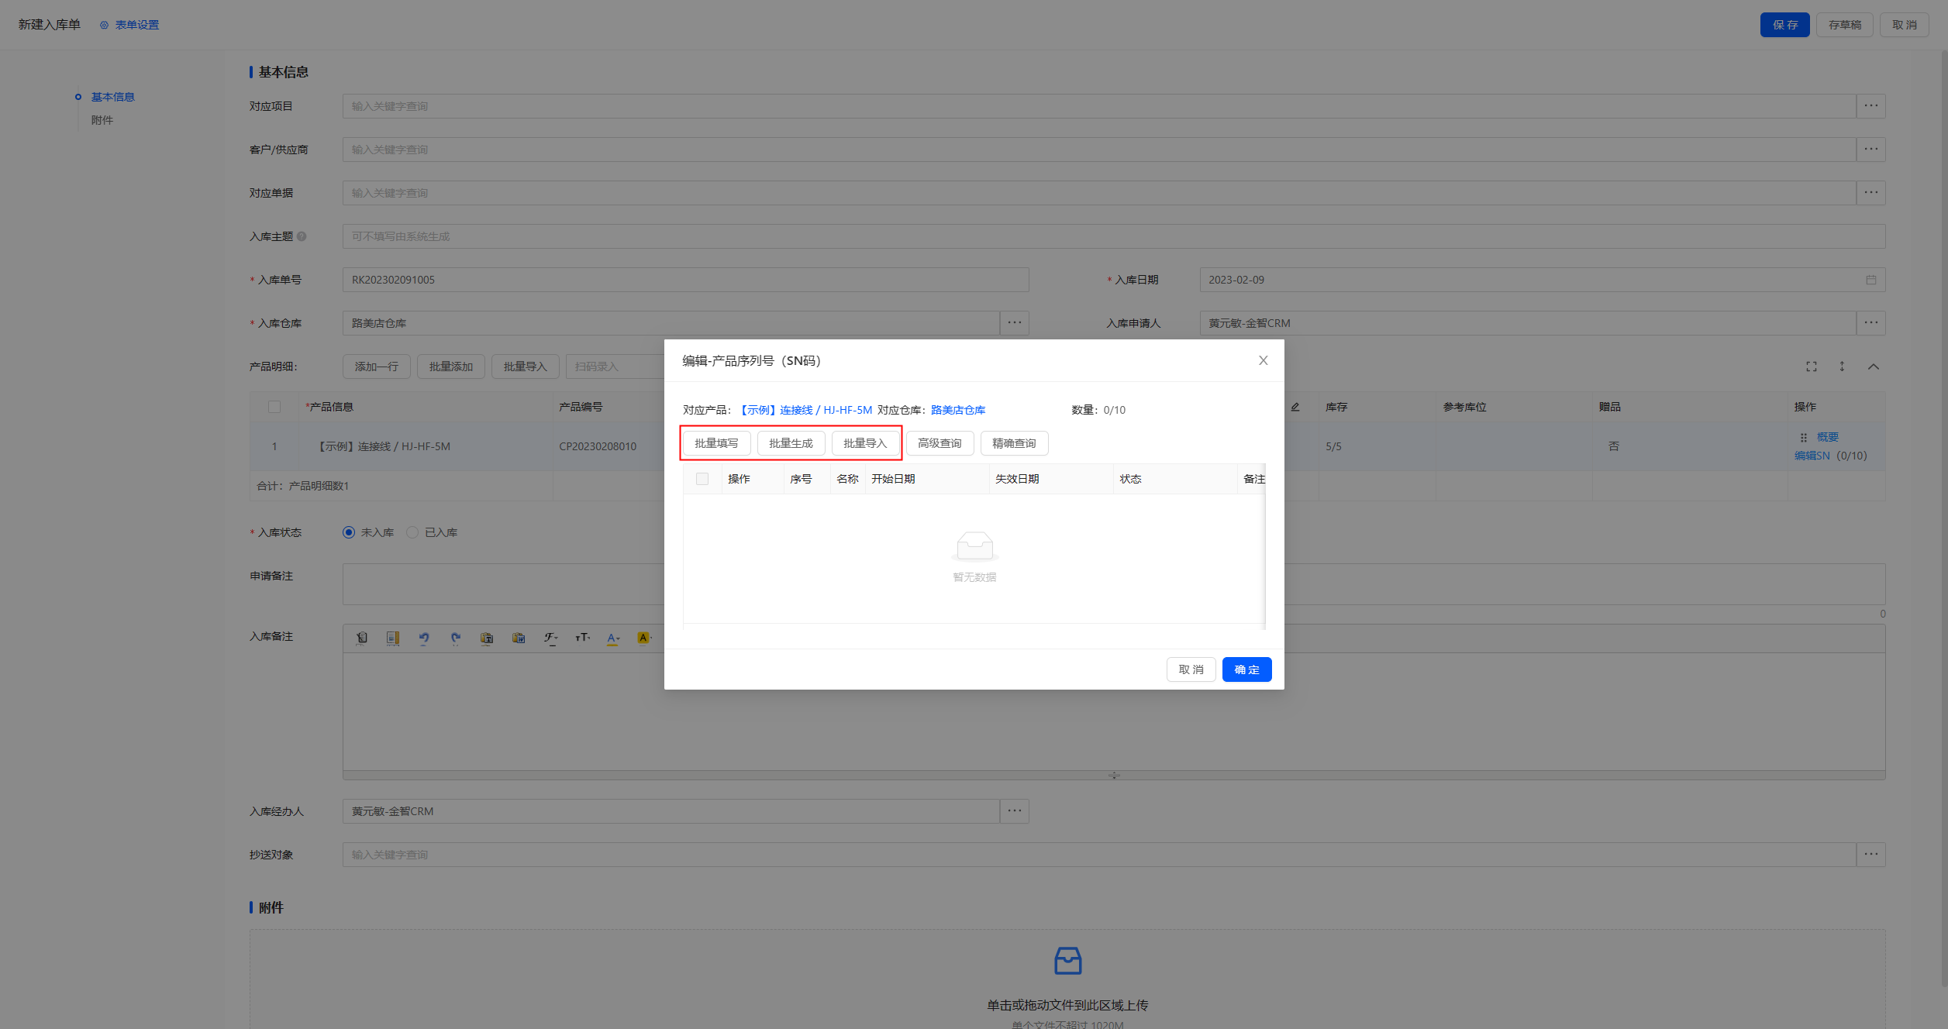The height and width of the screenshot is (1029, 1948).
Task: Click the top-right 取消 button
Action: pyautogui.click(x=1904, y=25)
